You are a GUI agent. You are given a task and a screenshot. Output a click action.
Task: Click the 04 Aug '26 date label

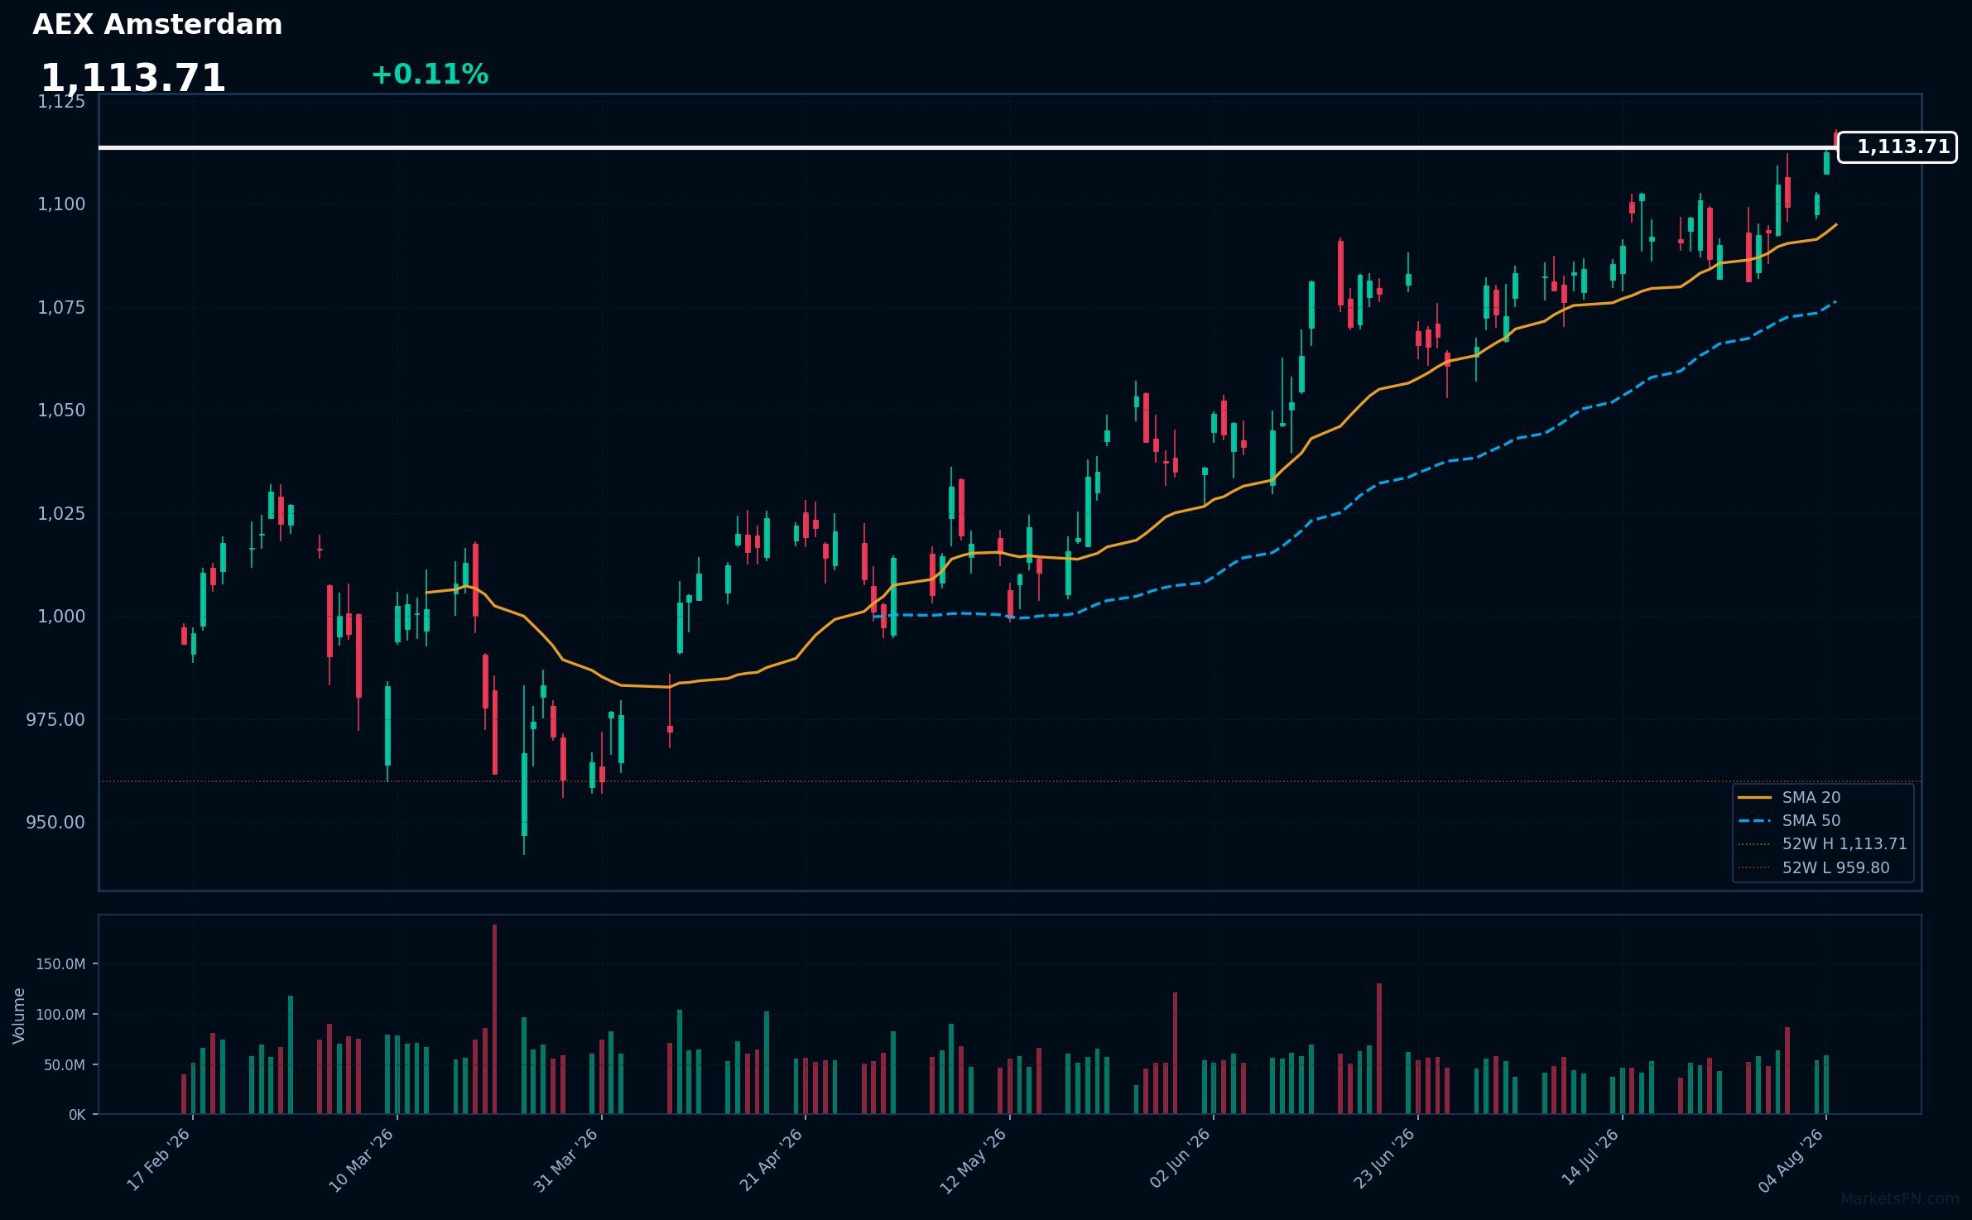click(x=1792, y=1160)
